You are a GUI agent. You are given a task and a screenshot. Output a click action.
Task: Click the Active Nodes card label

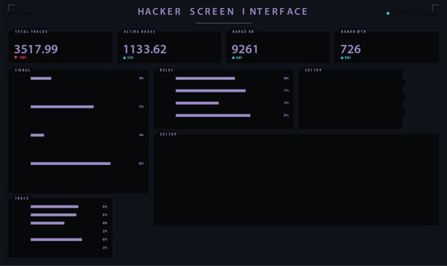[x=139, y=32]
